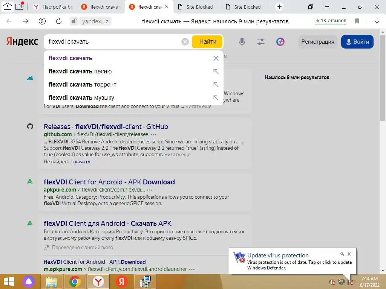
Task: Go forward with the right arrow button
Action: (26, 21)
